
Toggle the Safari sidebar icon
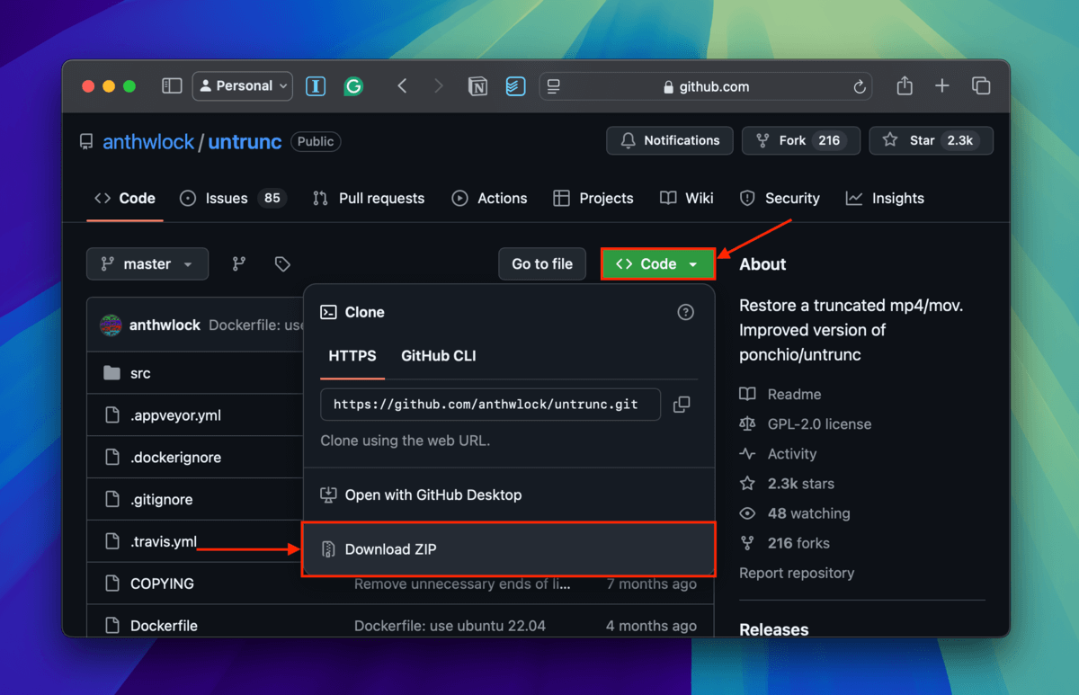click(172, 86)
